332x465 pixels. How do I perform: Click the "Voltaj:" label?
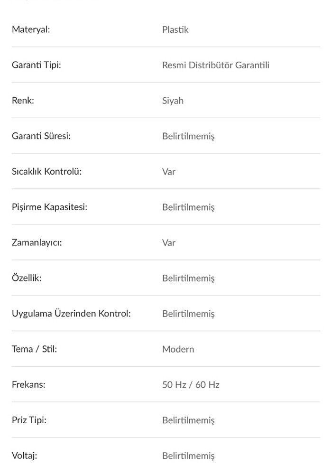tap(24, 456)
